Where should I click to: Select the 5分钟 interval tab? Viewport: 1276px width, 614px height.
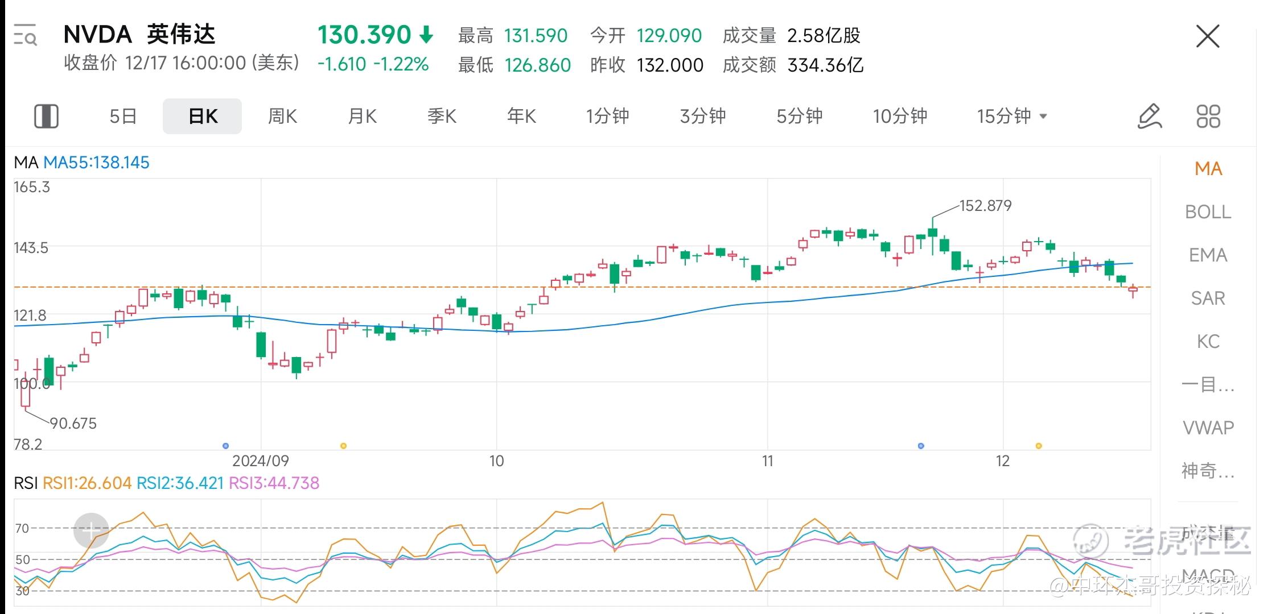pos(800,116)
